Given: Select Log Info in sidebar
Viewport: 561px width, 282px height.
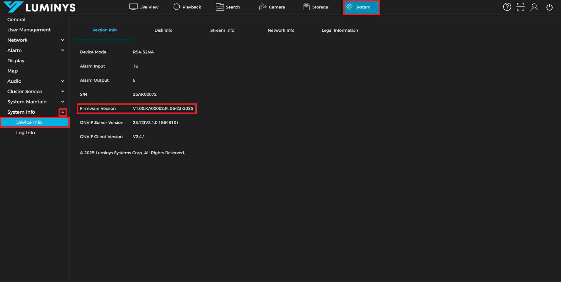Looking at the screenshot, I should point(26,132).
